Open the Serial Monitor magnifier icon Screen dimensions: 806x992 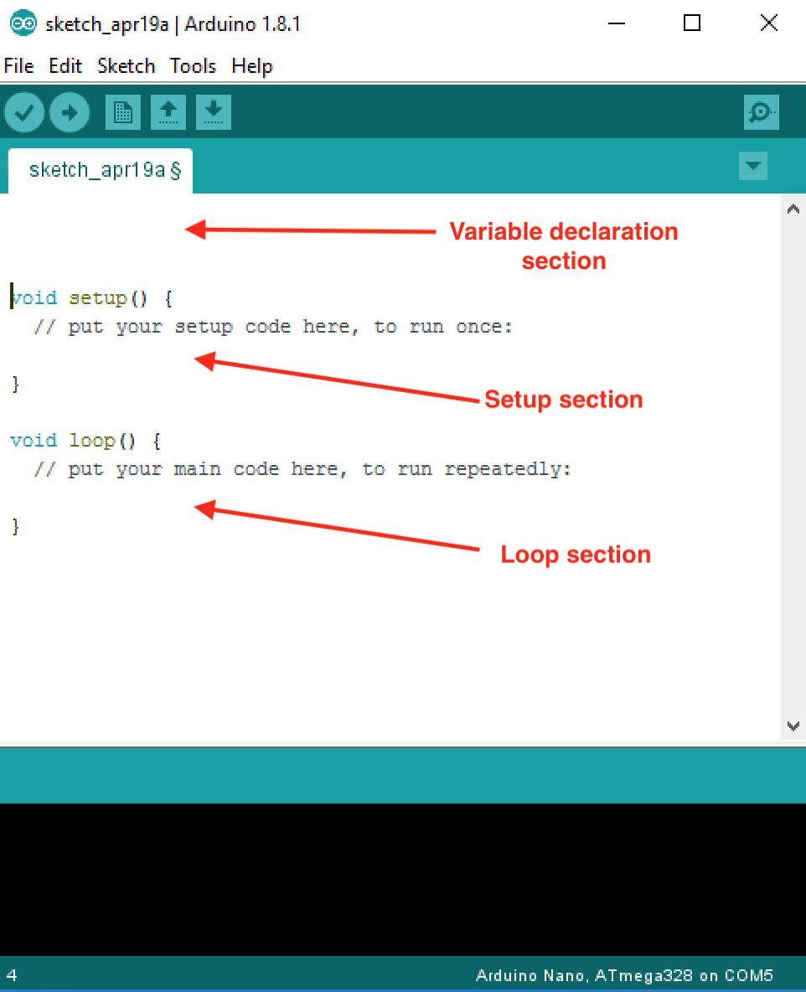pos(761,112)
